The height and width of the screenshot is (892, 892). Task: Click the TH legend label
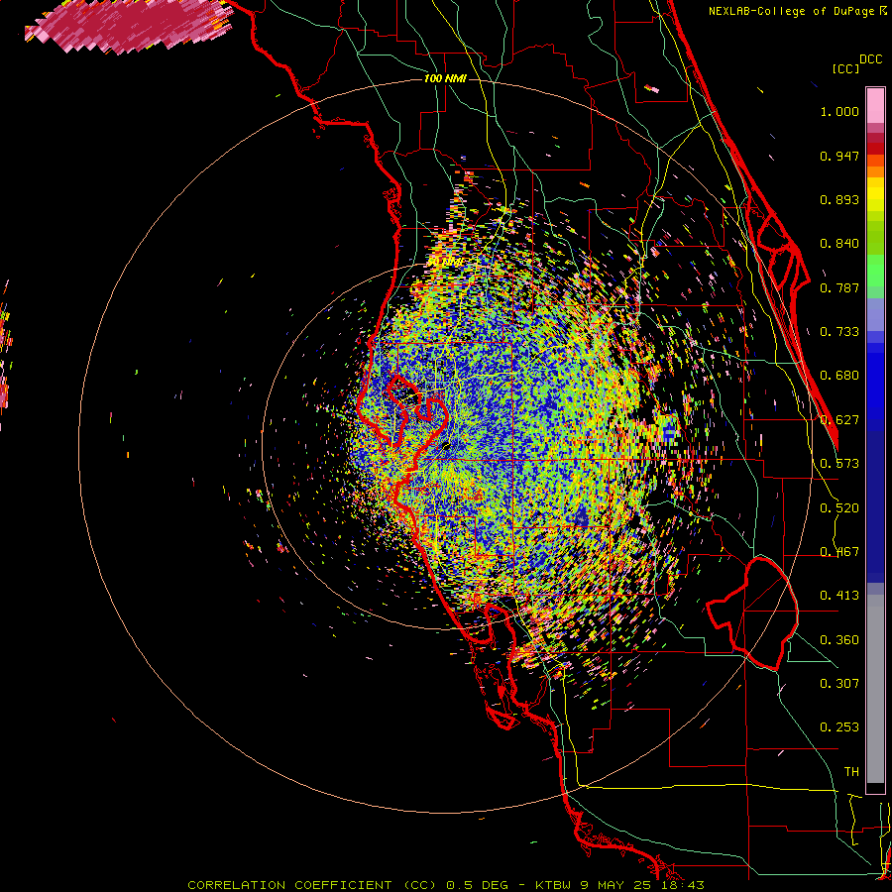[851, 772]
